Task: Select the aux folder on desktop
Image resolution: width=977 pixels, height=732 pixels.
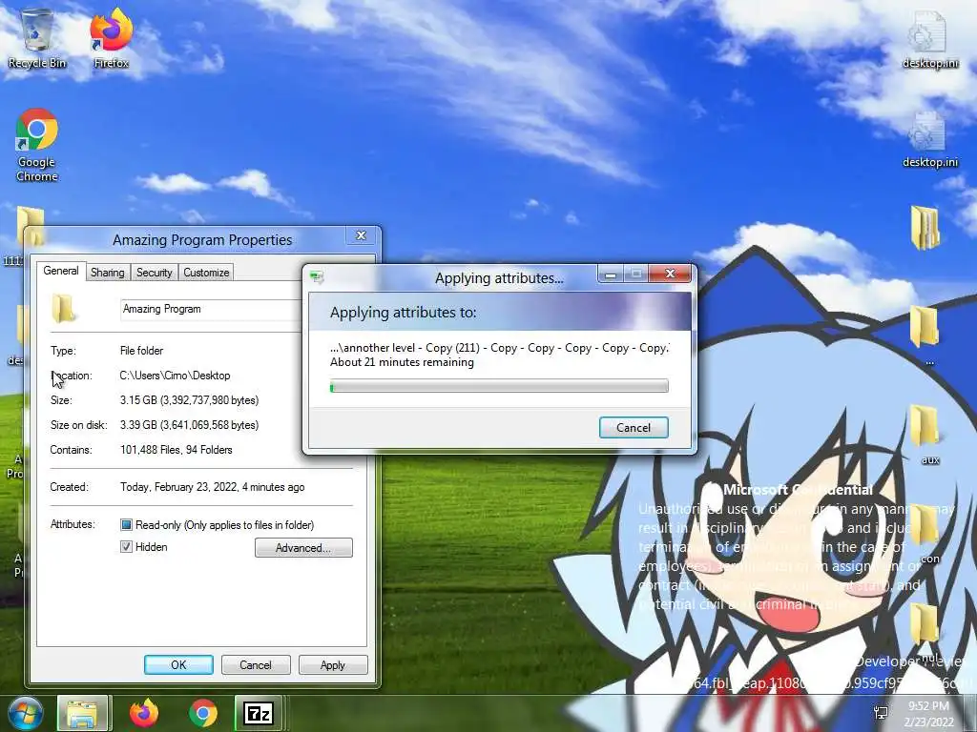Action: tap(928, 435)
